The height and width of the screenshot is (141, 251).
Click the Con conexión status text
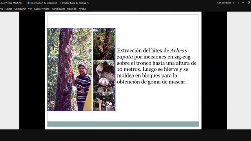[x=224, y=3]
